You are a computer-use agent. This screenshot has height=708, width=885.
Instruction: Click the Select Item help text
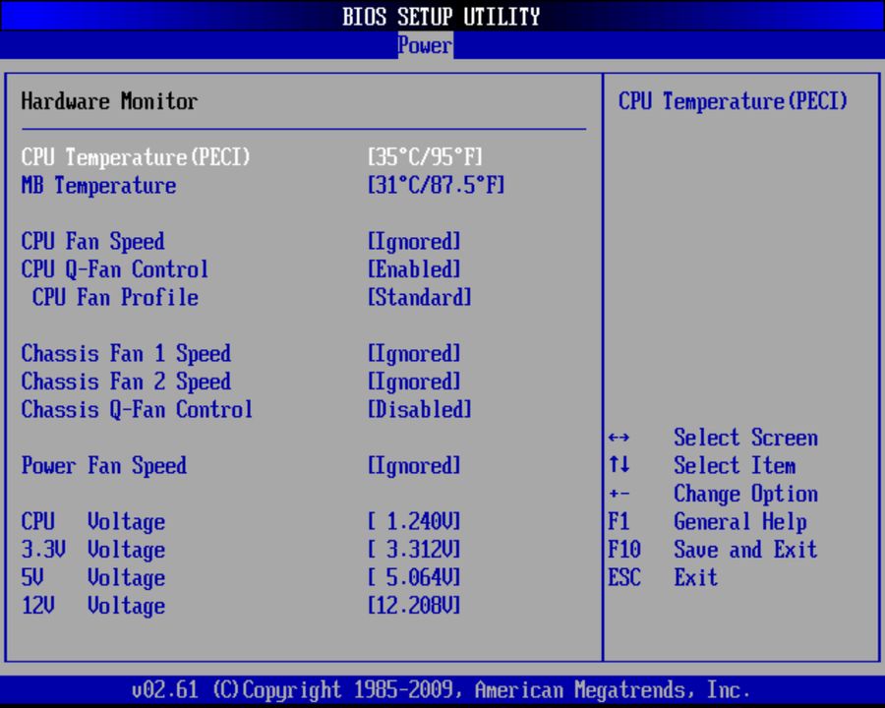coord(735,465)
